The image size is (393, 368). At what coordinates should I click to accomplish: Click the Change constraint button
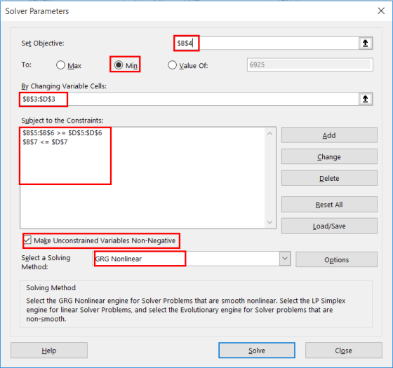click(329, 157)
